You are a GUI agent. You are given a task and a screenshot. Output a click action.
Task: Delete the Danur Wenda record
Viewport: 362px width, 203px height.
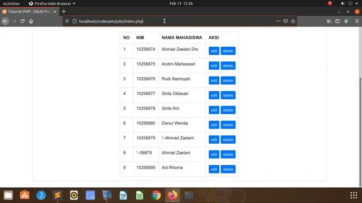pos(228,125)
